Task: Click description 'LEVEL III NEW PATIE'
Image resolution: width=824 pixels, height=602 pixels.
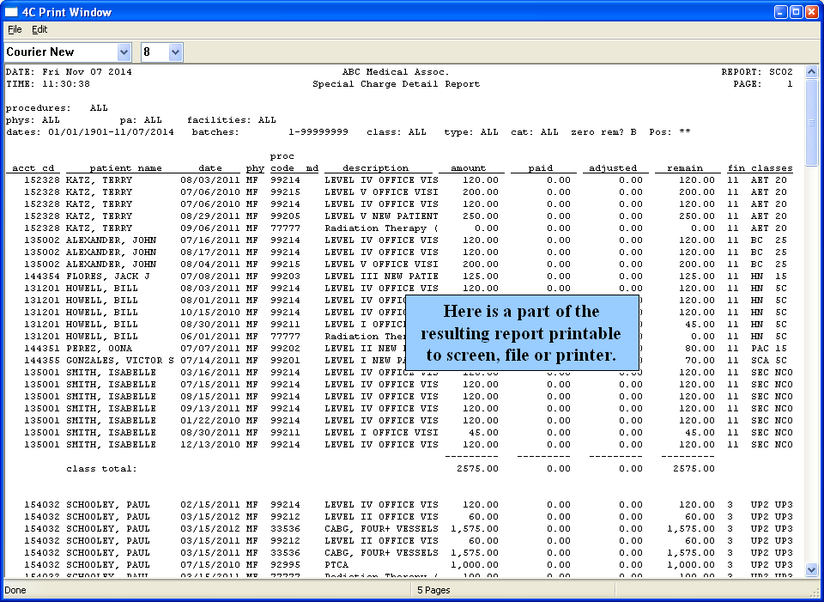Action: click(381, 277)
